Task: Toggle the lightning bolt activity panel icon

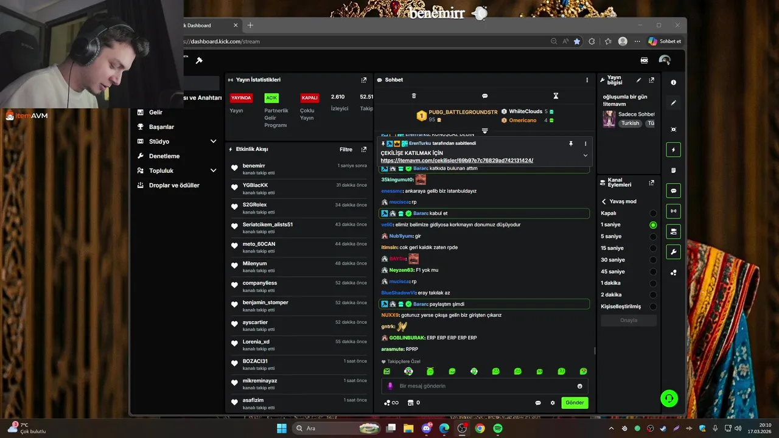Action: (x=673, y=150)
